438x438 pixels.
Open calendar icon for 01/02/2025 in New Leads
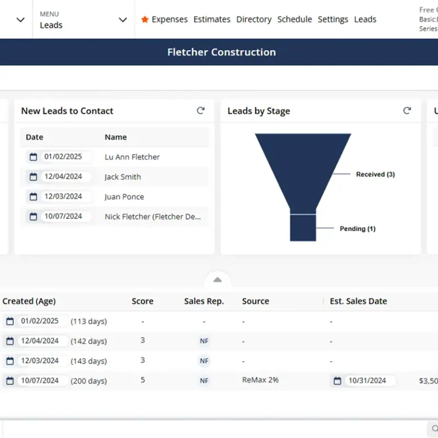point(33,157)
